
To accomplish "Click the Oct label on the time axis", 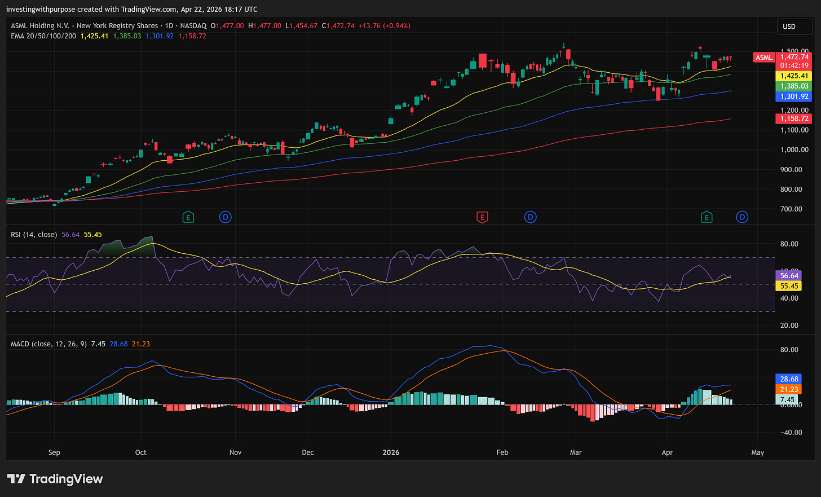I will pos(141,452).
